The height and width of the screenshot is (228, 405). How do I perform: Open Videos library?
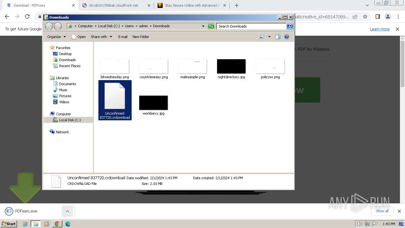pyautogui.click(x=61, y=102)
